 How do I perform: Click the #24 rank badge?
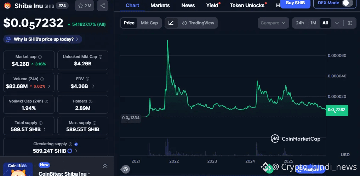coord(62,6)
